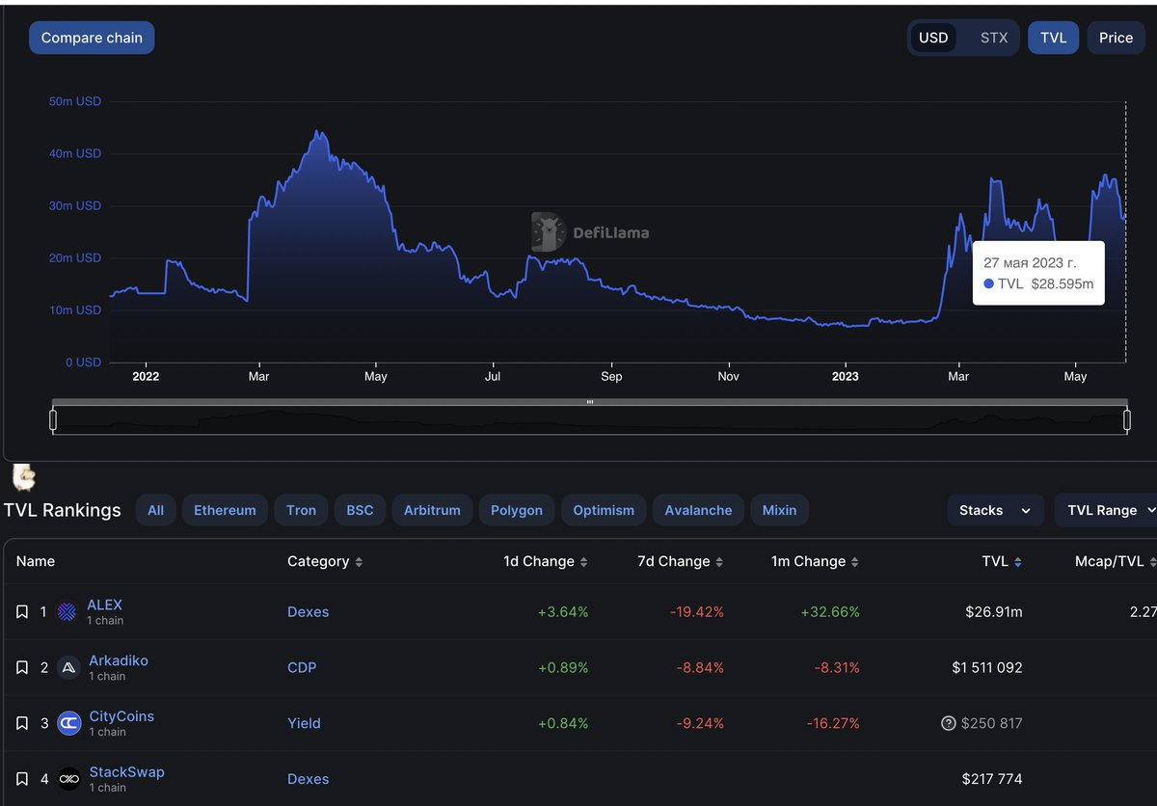
Task: Filter rankings by BSC
Action: click(360, 510)
